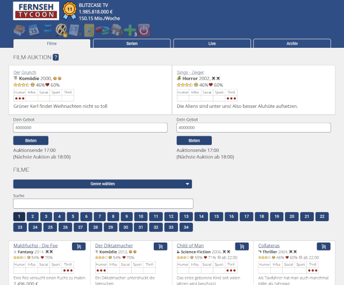The image size is (344, 285).
Task: Go to film page 1
Action: 19,216
